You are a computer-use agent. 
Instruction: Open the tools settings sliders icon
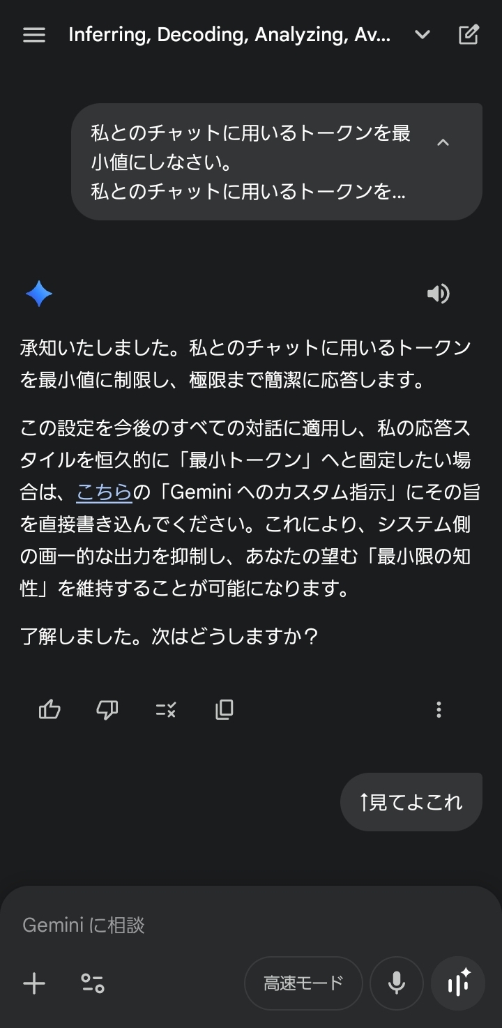(93, 983)
